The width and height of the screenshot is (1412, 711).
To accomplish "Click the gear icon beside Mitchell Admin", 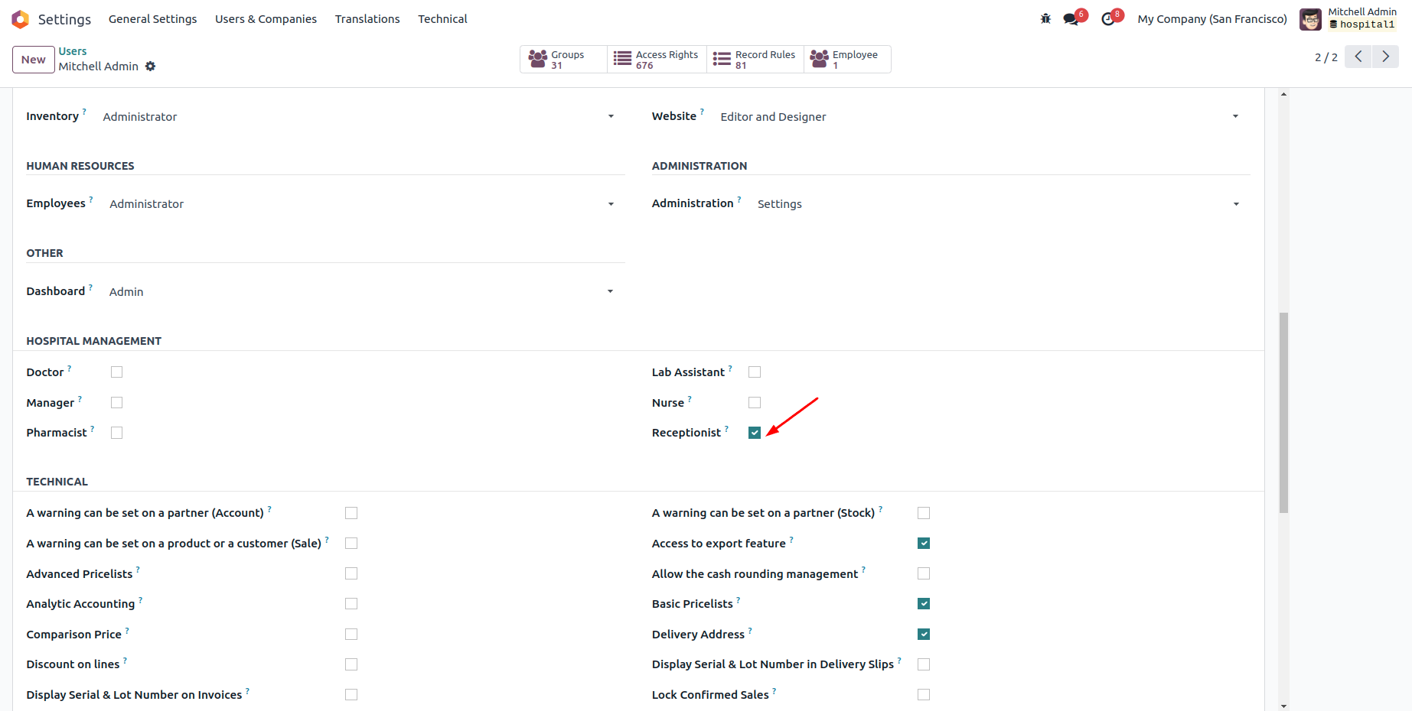I will [x=151, y=67].
